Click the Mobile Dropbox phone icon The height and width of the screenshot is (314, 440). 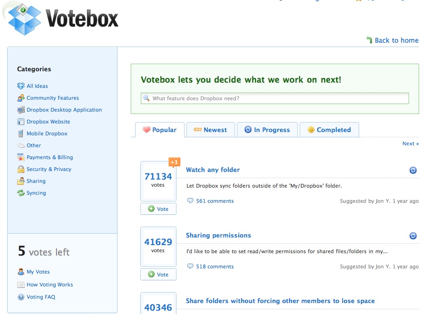pyautogui.click(x=20, y=133)
